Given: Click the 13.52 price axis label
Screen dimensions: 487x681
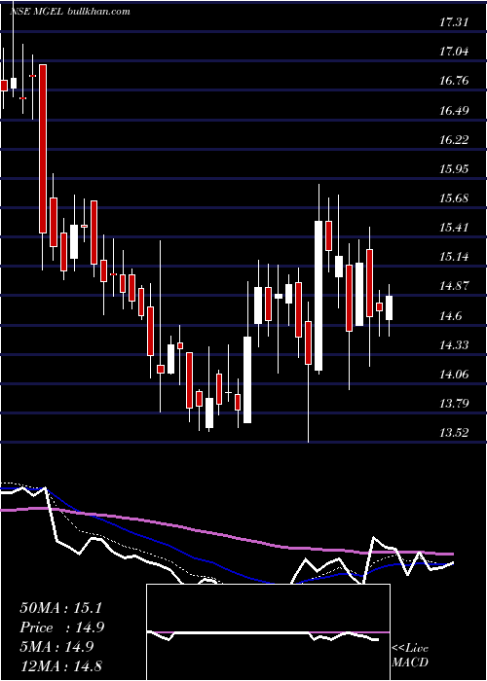Looking at the screenshot, I should pyautogui.click(x=454, y=433).
